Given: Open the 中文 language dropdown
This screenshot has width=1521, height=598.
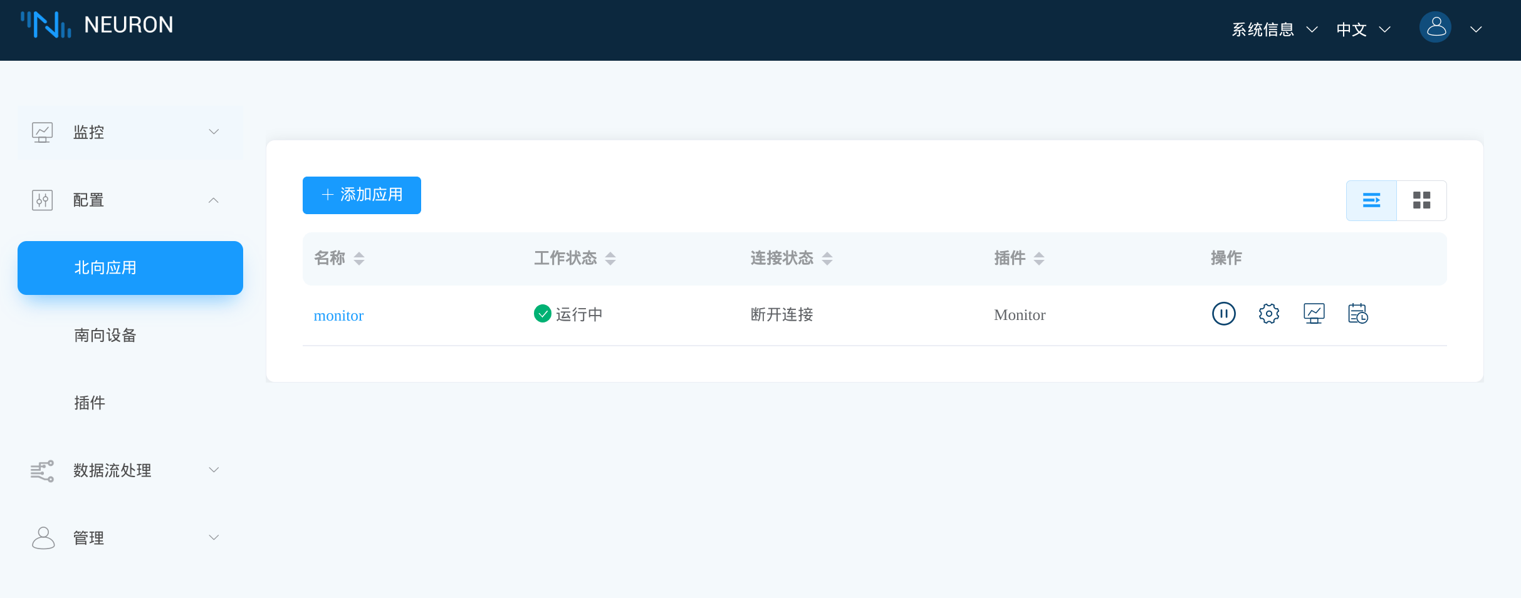Looking at the screenshot, I should click(x=1363, y=29).
